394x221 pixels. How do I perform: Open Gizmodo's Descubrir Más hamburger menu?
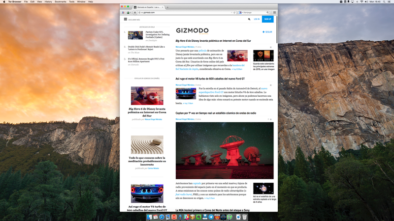[x=126, y=19]
